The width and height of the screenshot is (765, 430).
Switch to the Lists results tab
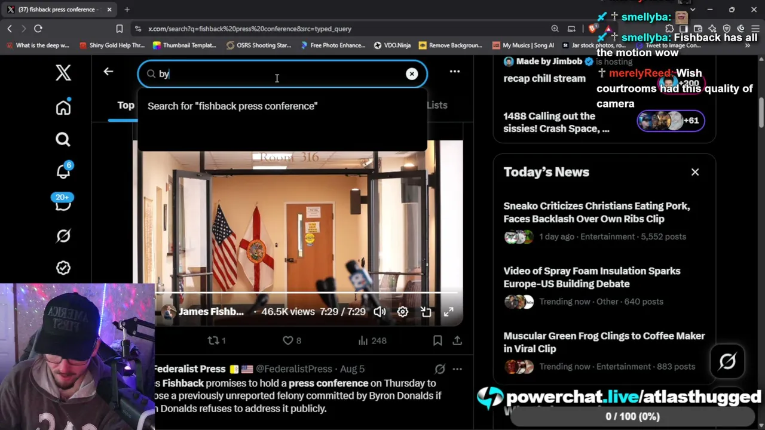point(437,105)
